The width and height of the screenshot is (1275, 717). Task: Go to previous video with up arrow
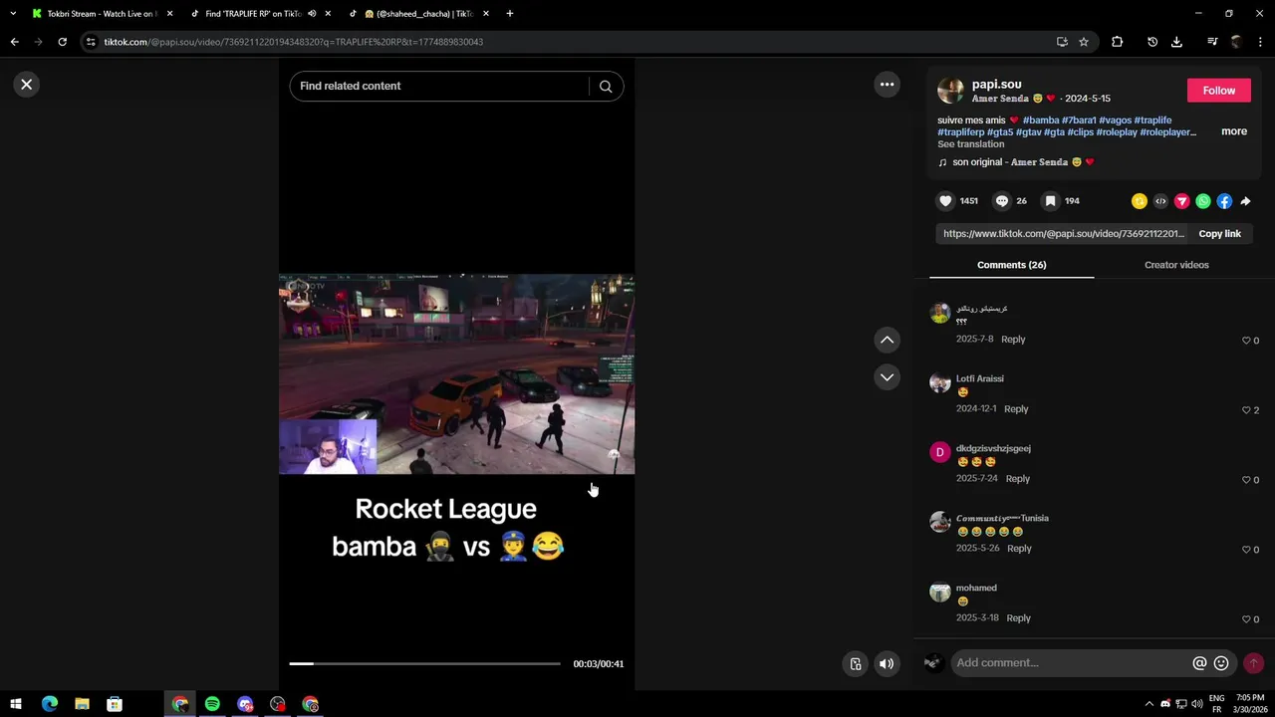tap(887, 341)
